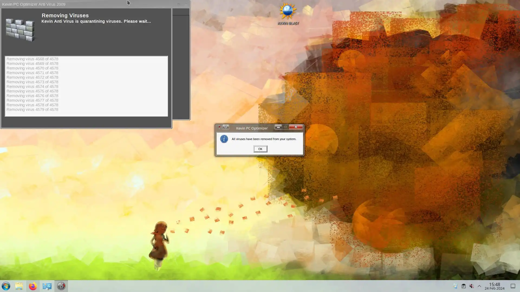Click the show desktop button
This screenshot has height=292, width=520.
[513, 286]
